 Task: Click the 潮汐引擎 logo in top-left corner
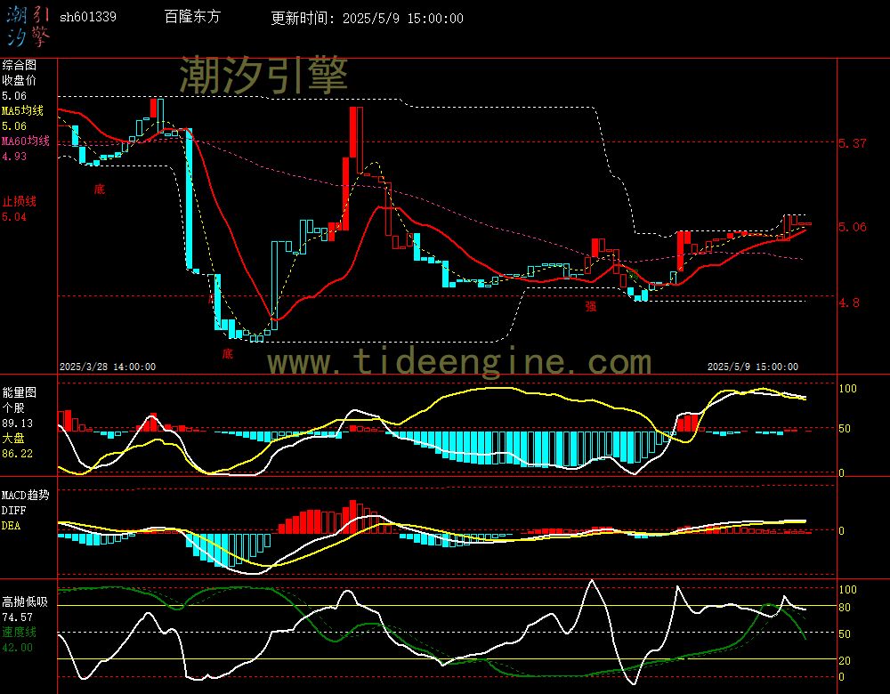click(x=28, y=26)
